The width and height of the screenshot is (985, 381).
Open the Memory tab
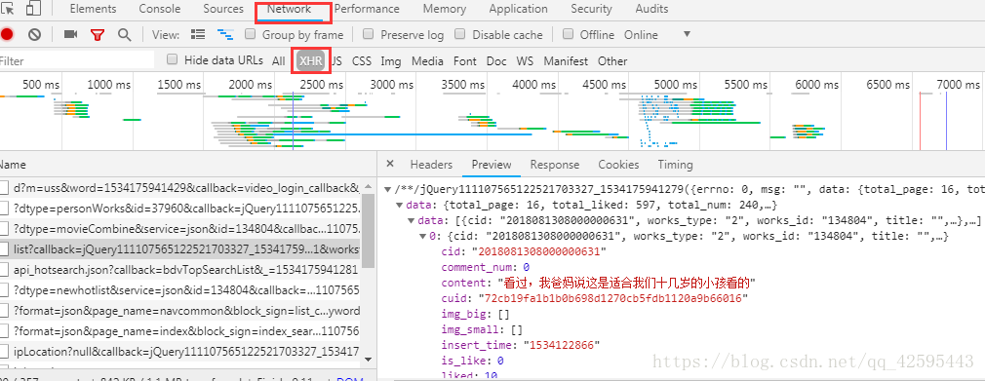tap(445, 9)
